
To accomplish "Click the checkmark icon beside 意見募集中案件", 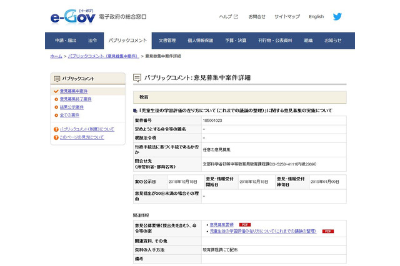I will (x=56, y=91).
